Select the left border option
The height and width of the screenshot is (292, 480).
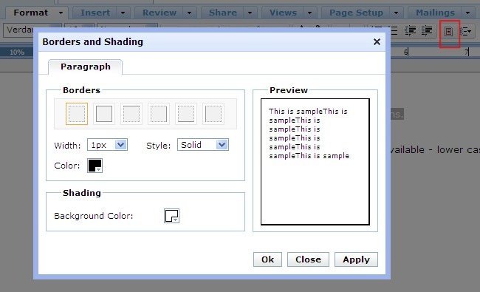[x=213, y=114]
